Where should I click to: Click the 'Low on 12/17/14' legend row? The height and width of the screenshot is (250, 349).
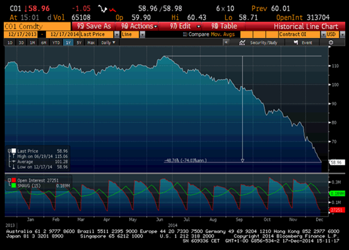(x=42, y=167)
